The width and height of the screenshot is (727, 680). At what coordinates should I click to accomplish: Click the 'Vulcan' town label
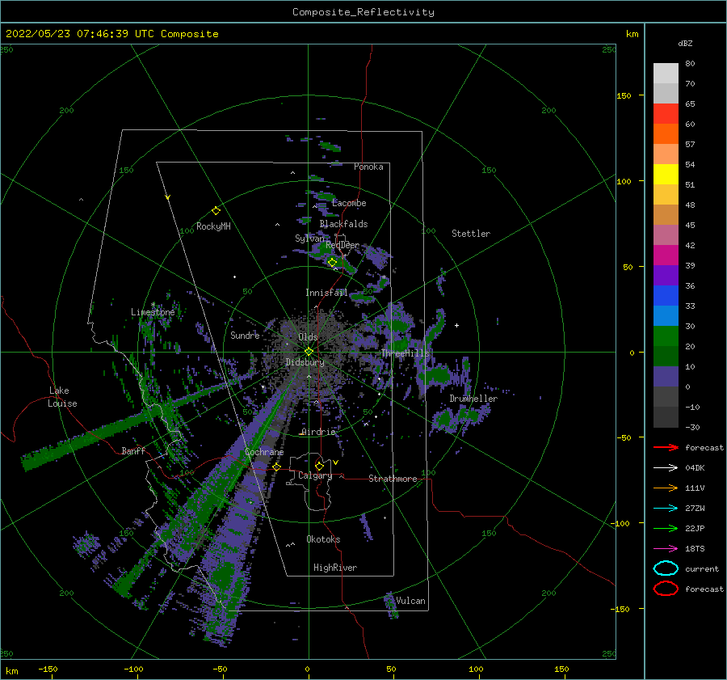click(411, 601)
